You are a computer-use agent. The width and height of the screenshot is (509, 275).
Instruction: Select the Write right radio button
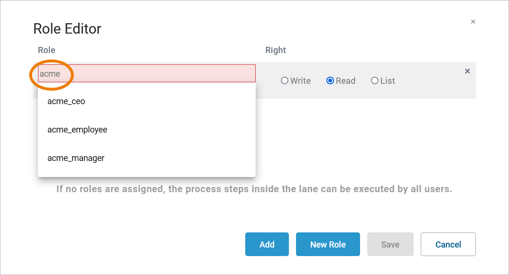tap(285, 81)
